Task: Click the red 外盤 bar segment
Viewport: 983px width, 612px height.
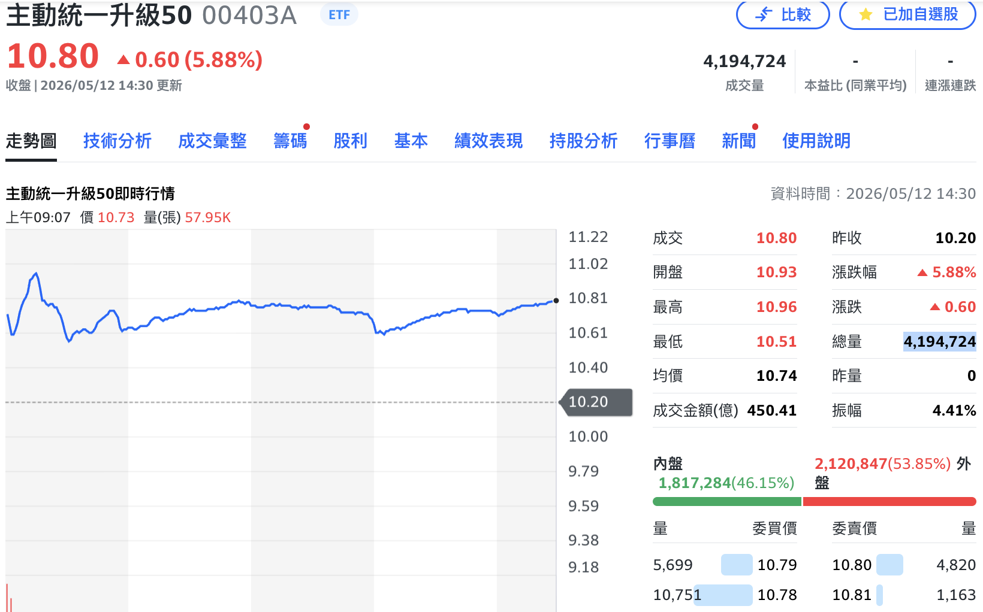Action: pyautogui.click(x=889, y=501)
